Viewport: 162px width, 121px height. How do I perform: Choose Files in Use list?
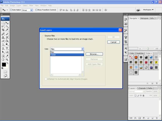[67, 52]
